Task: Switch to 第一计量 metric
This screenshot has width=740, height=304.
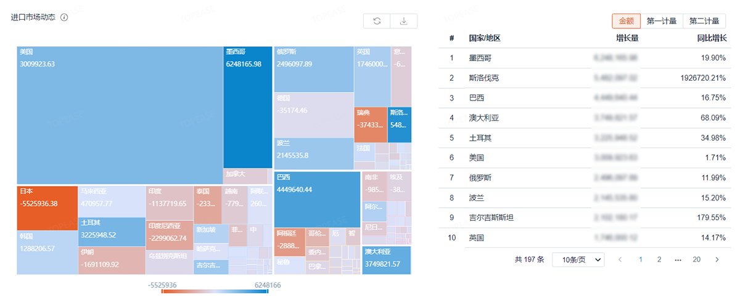Action: (662, 21)
